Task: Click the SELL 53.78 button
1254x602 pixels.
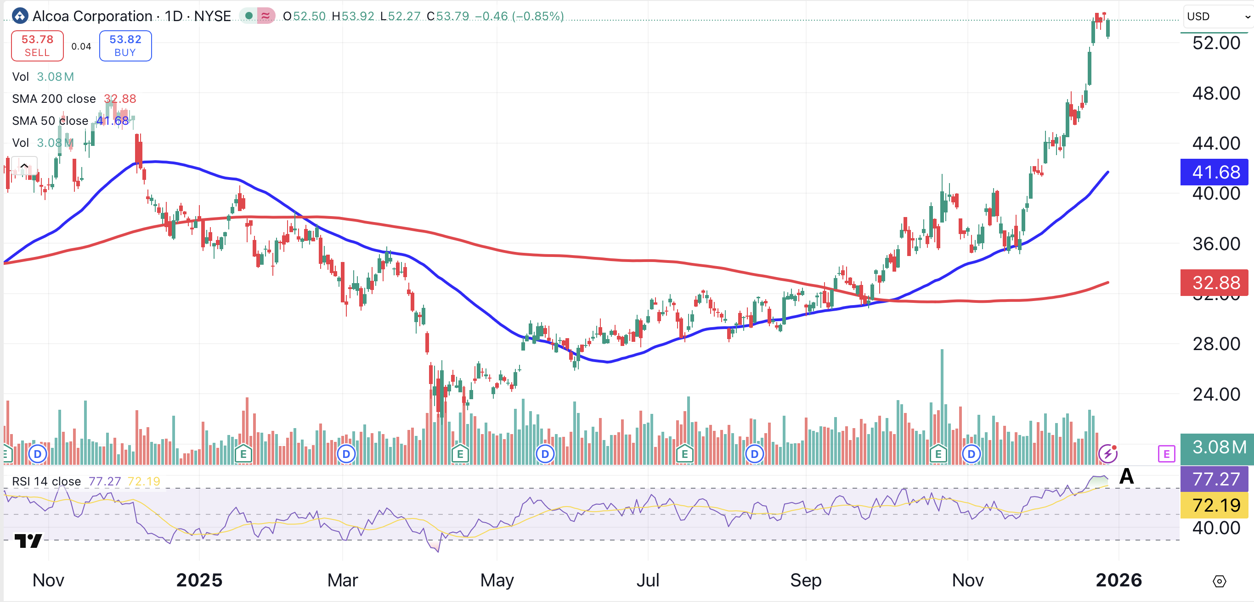Action: [38, 46]
